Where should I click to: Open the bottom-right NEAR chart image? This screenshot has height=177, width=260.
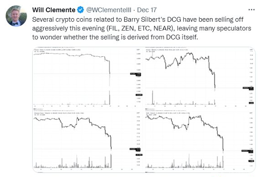pos(200,140)
